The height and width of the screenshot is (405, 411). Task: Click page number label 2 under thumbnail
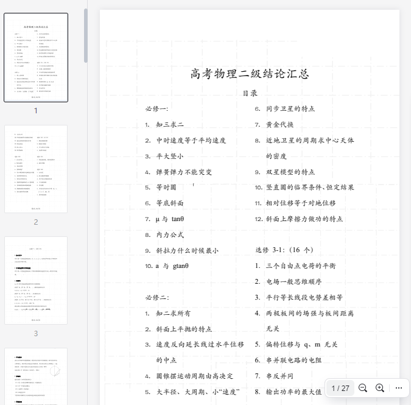(x=36, y=222)
